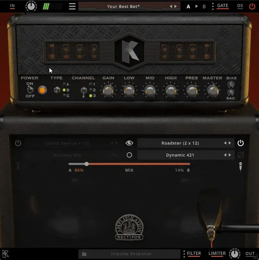Click the LOW knob

(129, 91)
